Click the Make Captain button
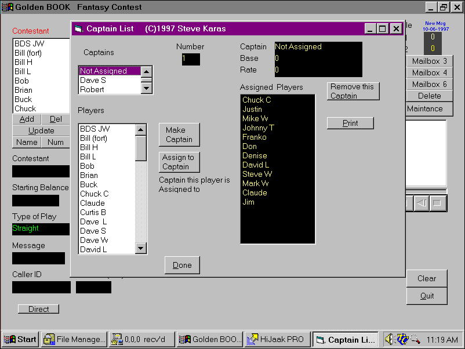 179,134
